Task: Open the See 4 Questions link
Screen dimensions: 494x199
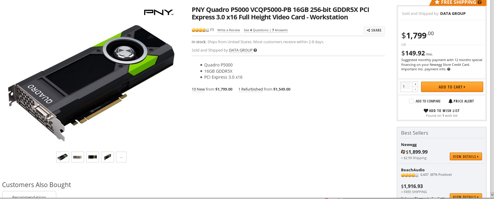Action: point(256,30)
